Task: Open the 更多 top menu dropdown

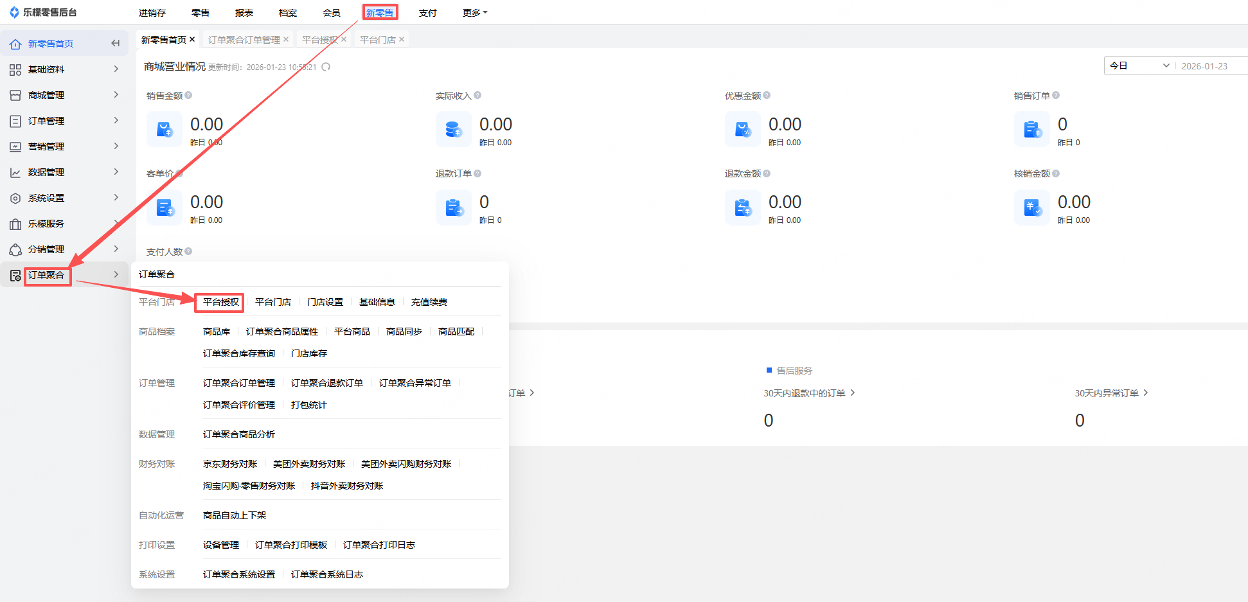Action: click(475, 13)
